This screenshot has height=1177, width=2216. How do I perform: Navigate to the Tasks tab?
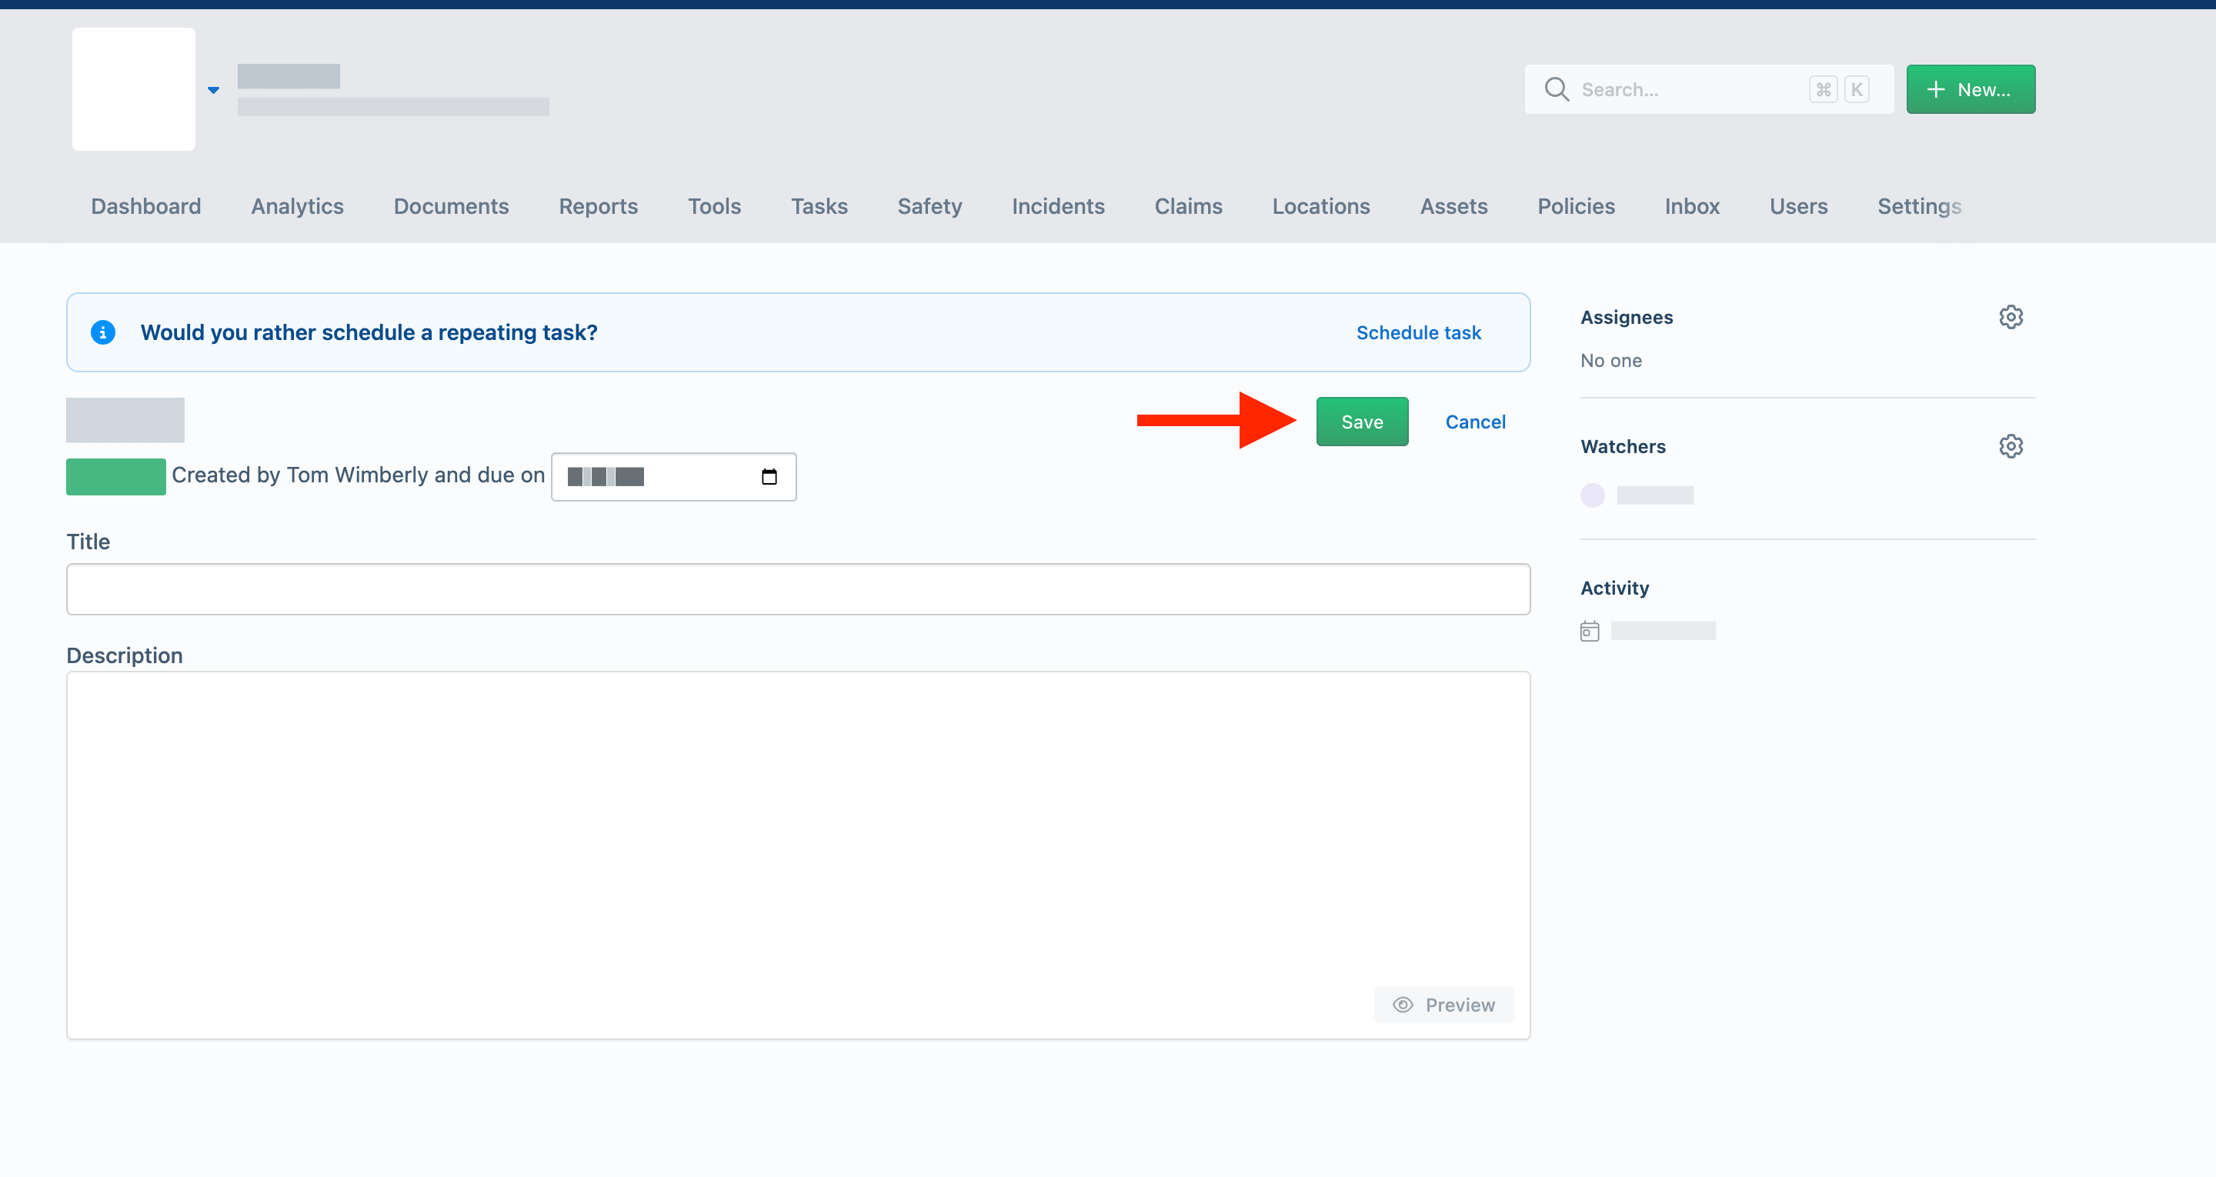(x=819, y=206)
